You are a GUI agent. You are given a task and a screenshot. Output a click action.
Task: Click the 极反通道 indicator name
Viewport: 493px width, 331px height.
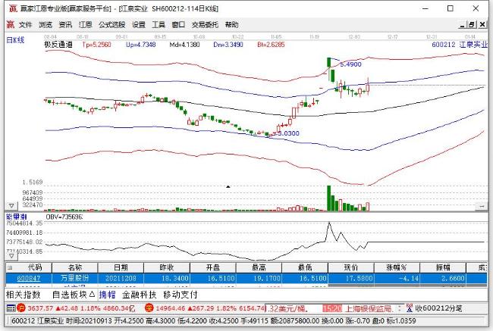(x=58, y=45)
